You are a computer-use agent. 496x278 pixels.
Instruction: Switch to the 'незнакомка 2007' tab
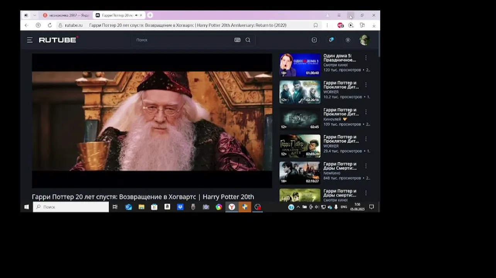click(66, 15)
